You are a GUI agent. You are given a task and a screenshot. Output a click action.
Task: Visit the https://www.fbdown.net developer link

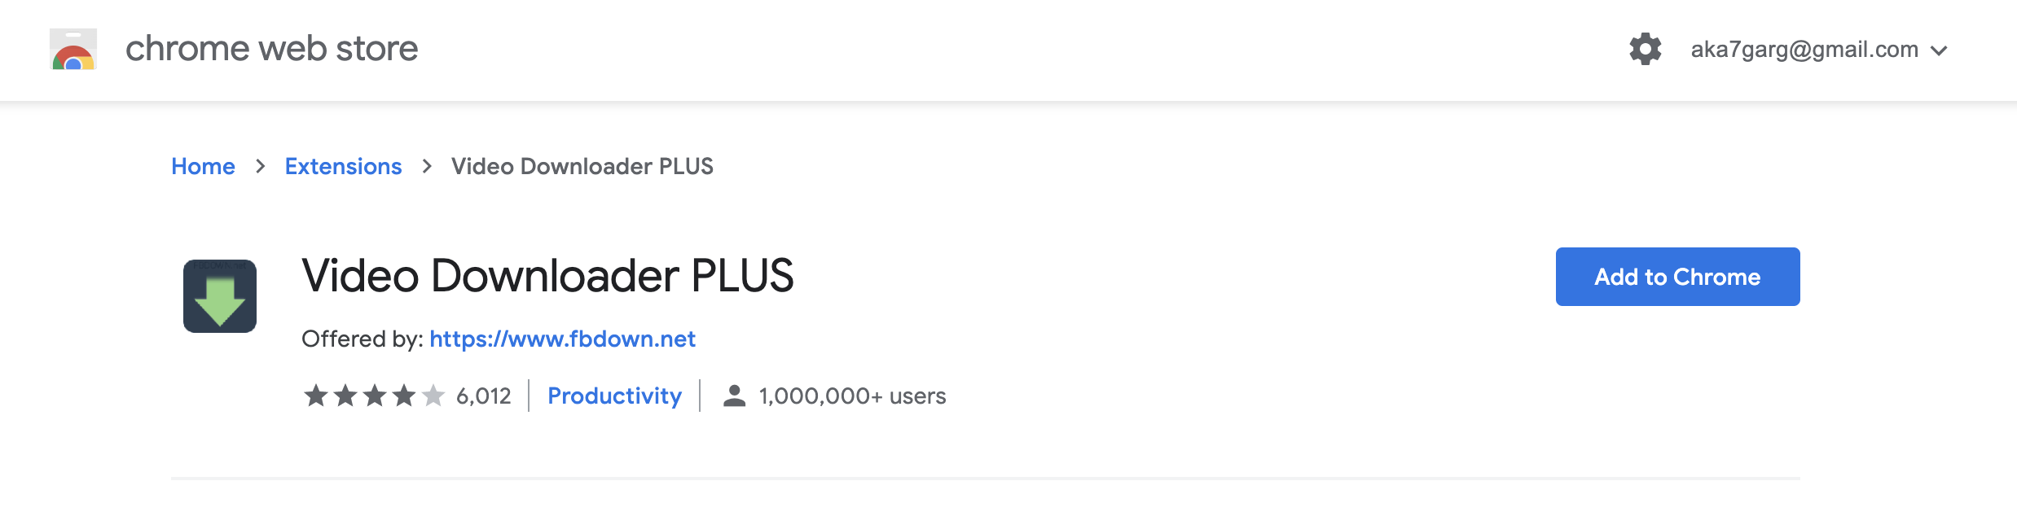click(x=562, y=339)
